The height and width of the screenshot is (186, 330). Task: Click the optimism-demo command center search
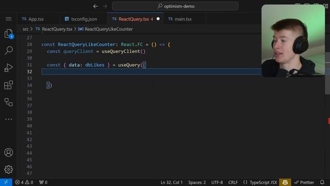(x=175, y=6)
